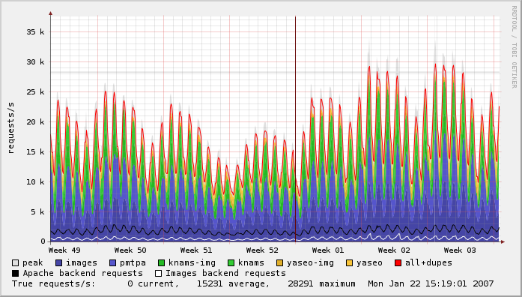Screen dimensions: 522x297
Task: Click the yaseo legend color swatch
Action: (x=349, y=263)
